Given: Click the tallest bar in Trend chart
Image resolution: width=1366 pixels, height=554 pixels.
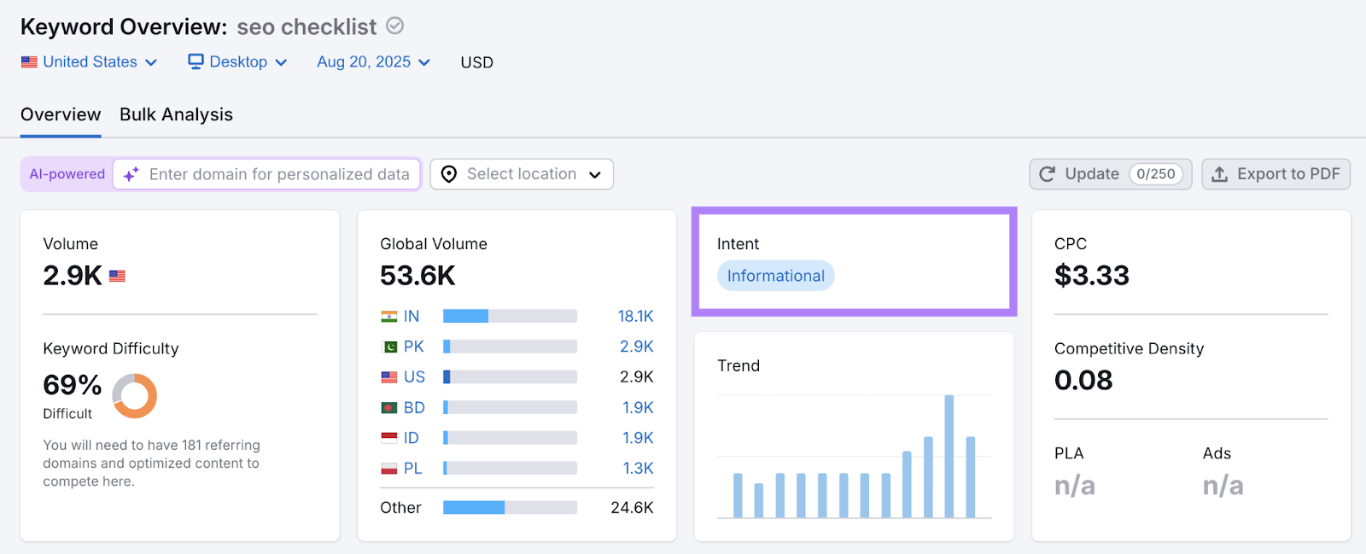Looking at the screenshot, I should (x=949, y=456).
